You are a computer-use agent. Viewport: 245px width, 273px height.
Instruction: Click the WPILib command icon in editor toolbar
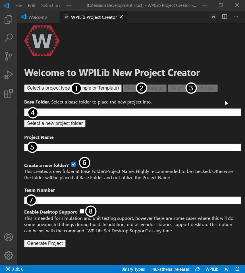point(213,17)
